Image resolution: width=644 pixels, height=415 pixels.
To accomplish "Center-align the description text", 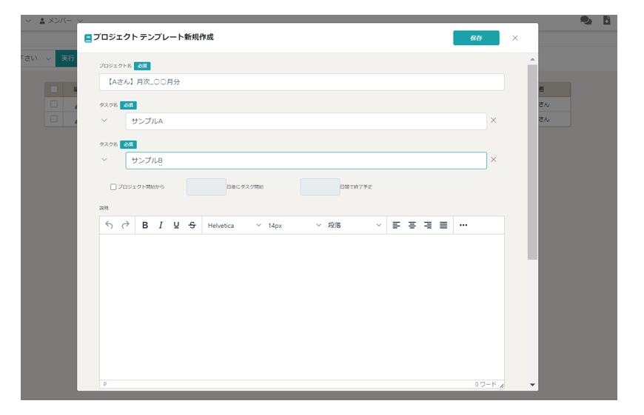I will tap(412, 226).
